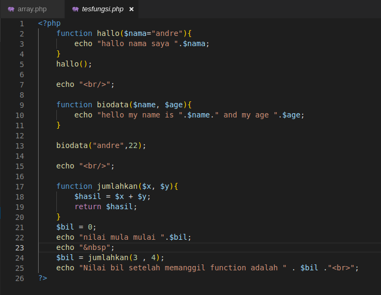This screenshot has height=295, width=381.
Task: Click line number 1 in gutter
Action: tap(22, 24)
